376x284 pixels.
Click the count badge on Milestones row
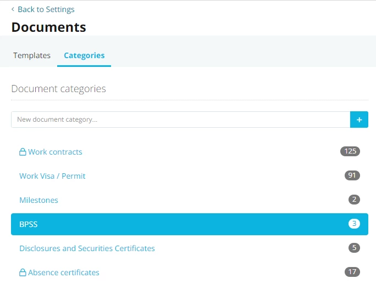354,200
